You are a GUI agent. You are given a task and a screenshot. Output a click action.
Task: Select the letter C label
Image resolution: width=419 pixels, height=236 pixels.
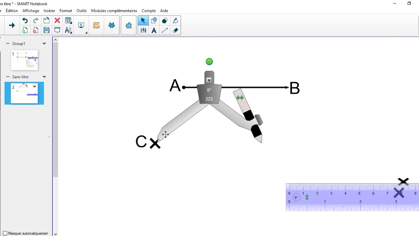(141, 142)
